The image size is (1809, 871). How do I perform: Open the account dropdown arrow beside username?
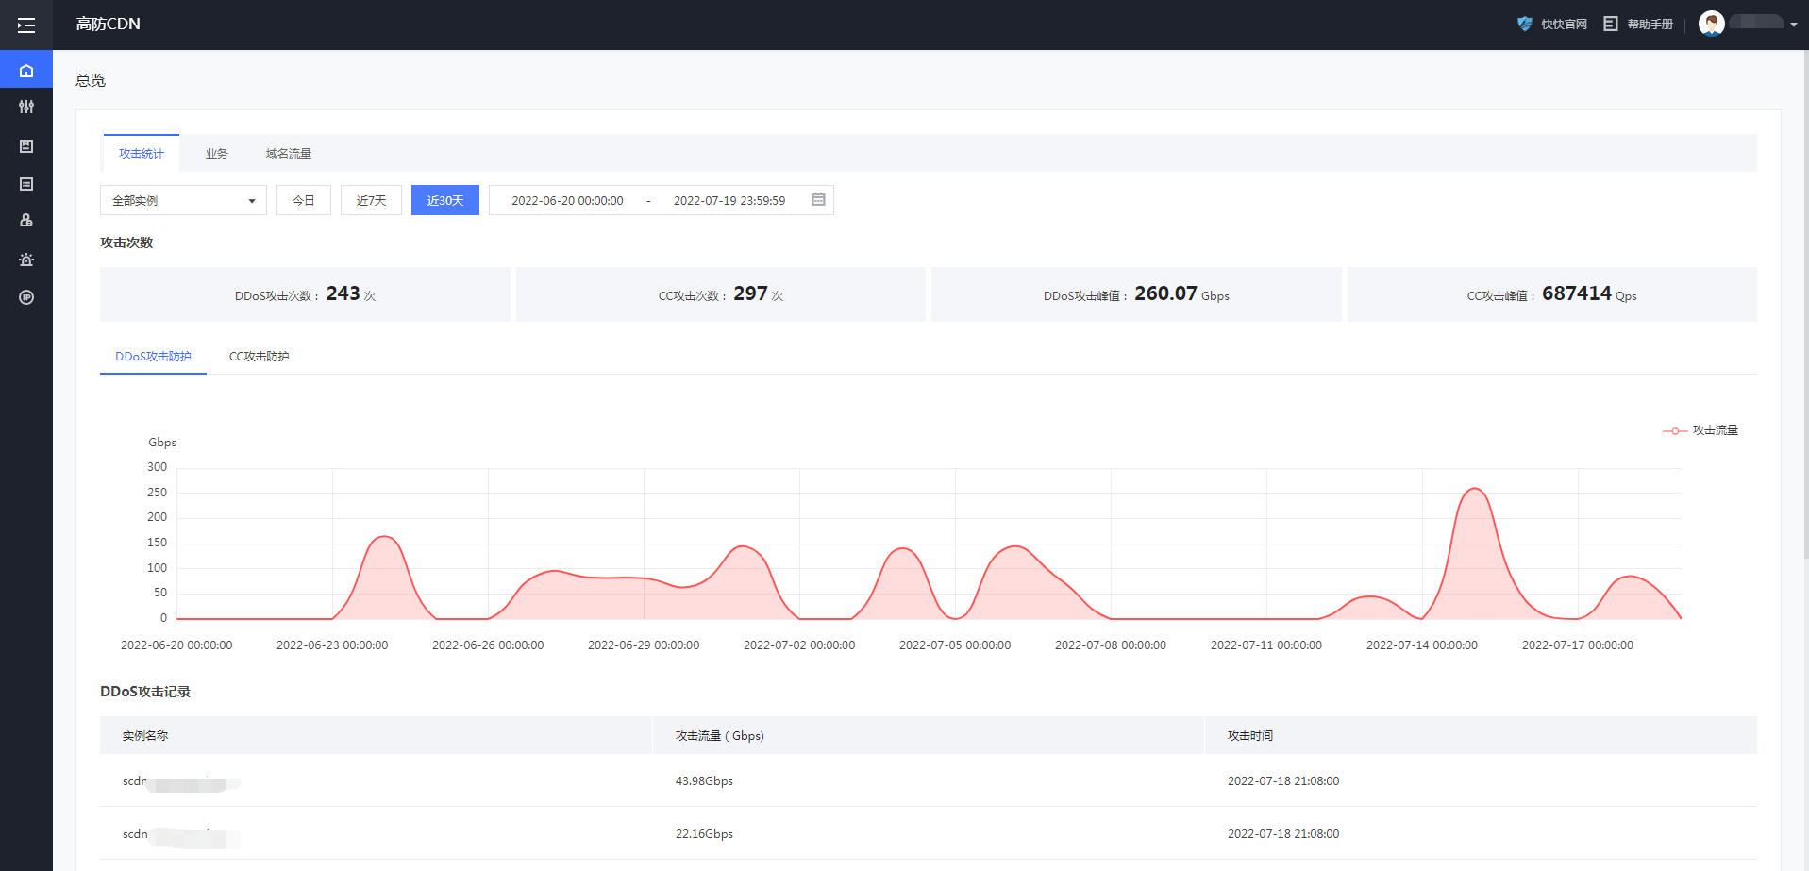coord(1793,25)
